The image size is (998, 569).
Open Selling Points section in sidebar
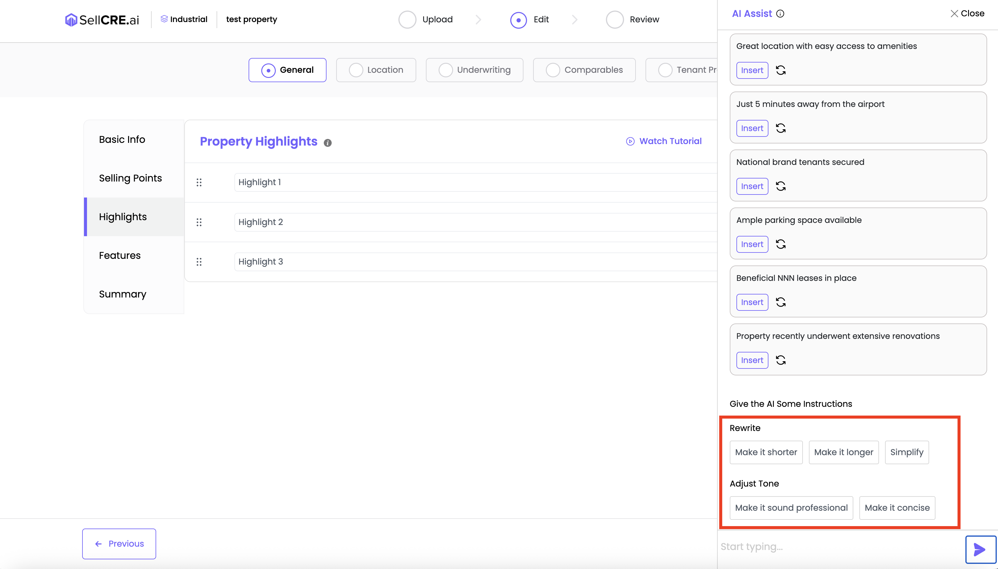click(130, 178)
